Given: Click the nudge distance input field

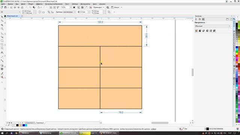Looking at the screenshot, I should click(x=84, y=12).
